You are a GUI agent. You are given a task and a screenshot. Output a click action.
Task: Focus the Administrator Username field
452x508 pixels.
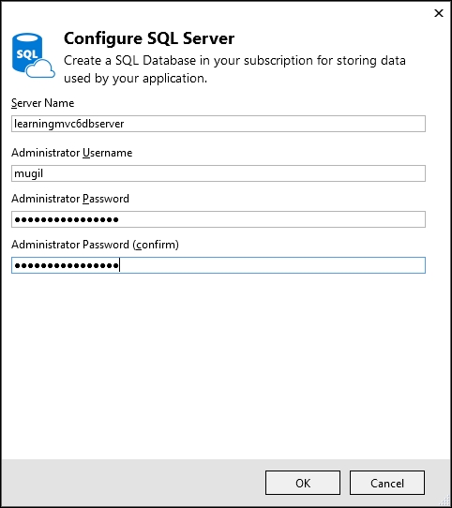218,173
